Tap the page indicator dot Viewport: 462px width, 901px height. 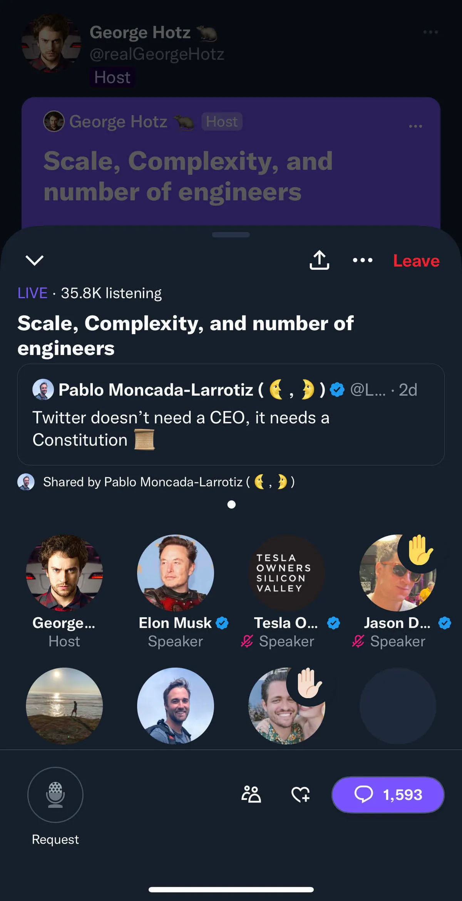coord(231,505)
